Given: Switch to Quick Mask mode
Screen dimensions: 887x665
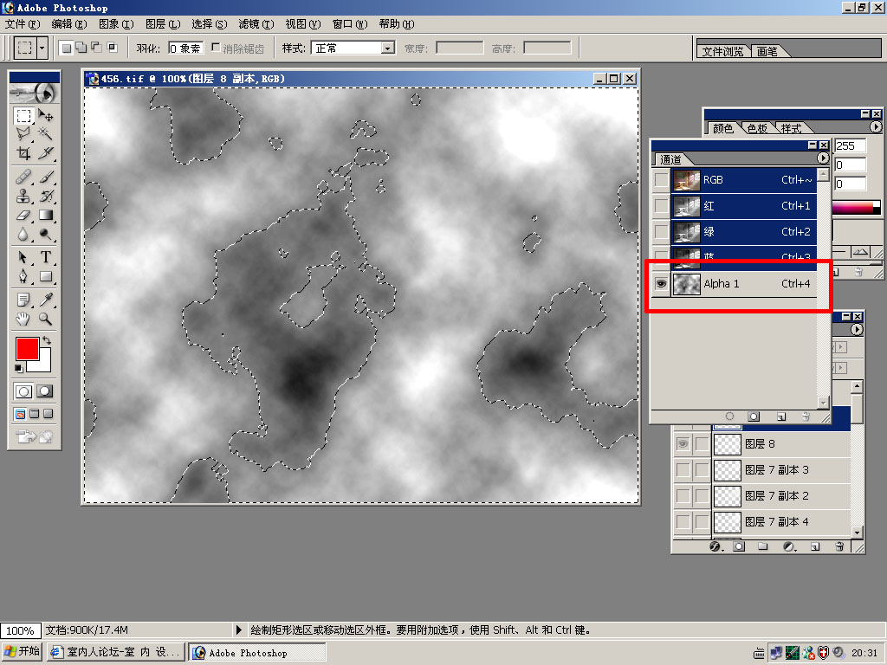Looking at the screenshot, I should tap(45, 391).
